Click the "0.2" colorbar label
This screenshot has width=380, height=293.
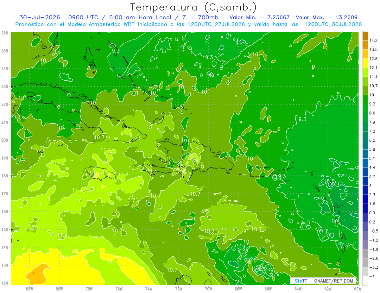coord(372,222)
